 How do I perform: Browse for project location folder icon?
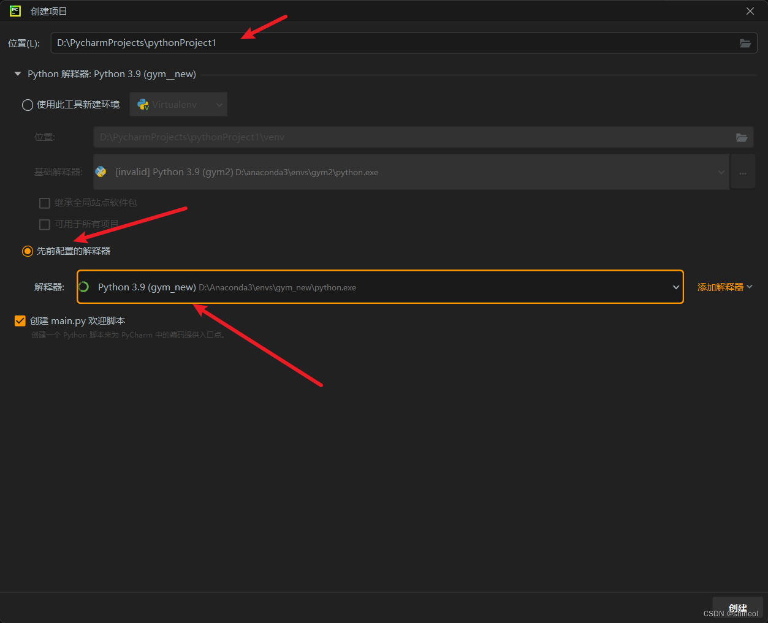click(745, 43)
